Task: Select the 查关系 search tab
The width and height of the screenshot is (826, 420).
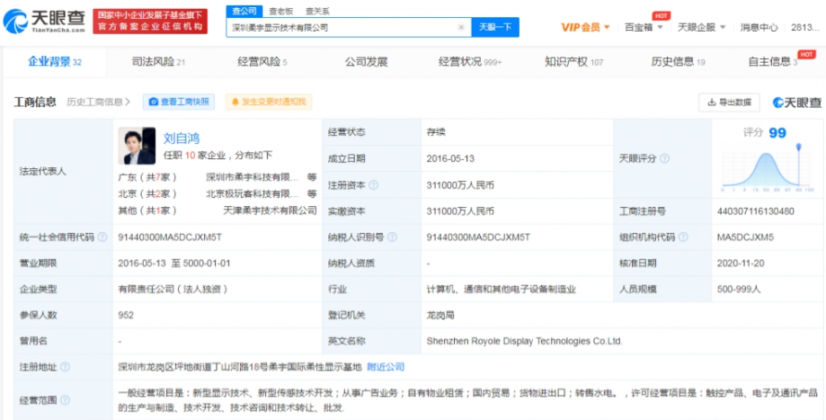Action: pos(317,11)
